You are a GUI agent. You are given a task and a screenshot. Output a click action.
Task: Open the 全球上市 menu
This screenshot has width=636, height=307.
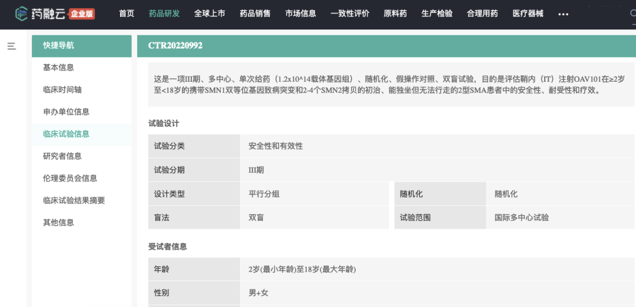(x=210, y=14)
